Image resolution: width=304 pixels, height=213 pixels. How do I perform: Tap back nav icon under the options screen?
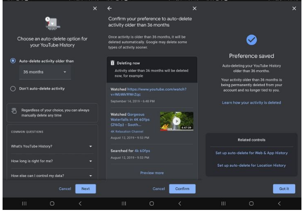pyautogui.click(x=80, y=203)
